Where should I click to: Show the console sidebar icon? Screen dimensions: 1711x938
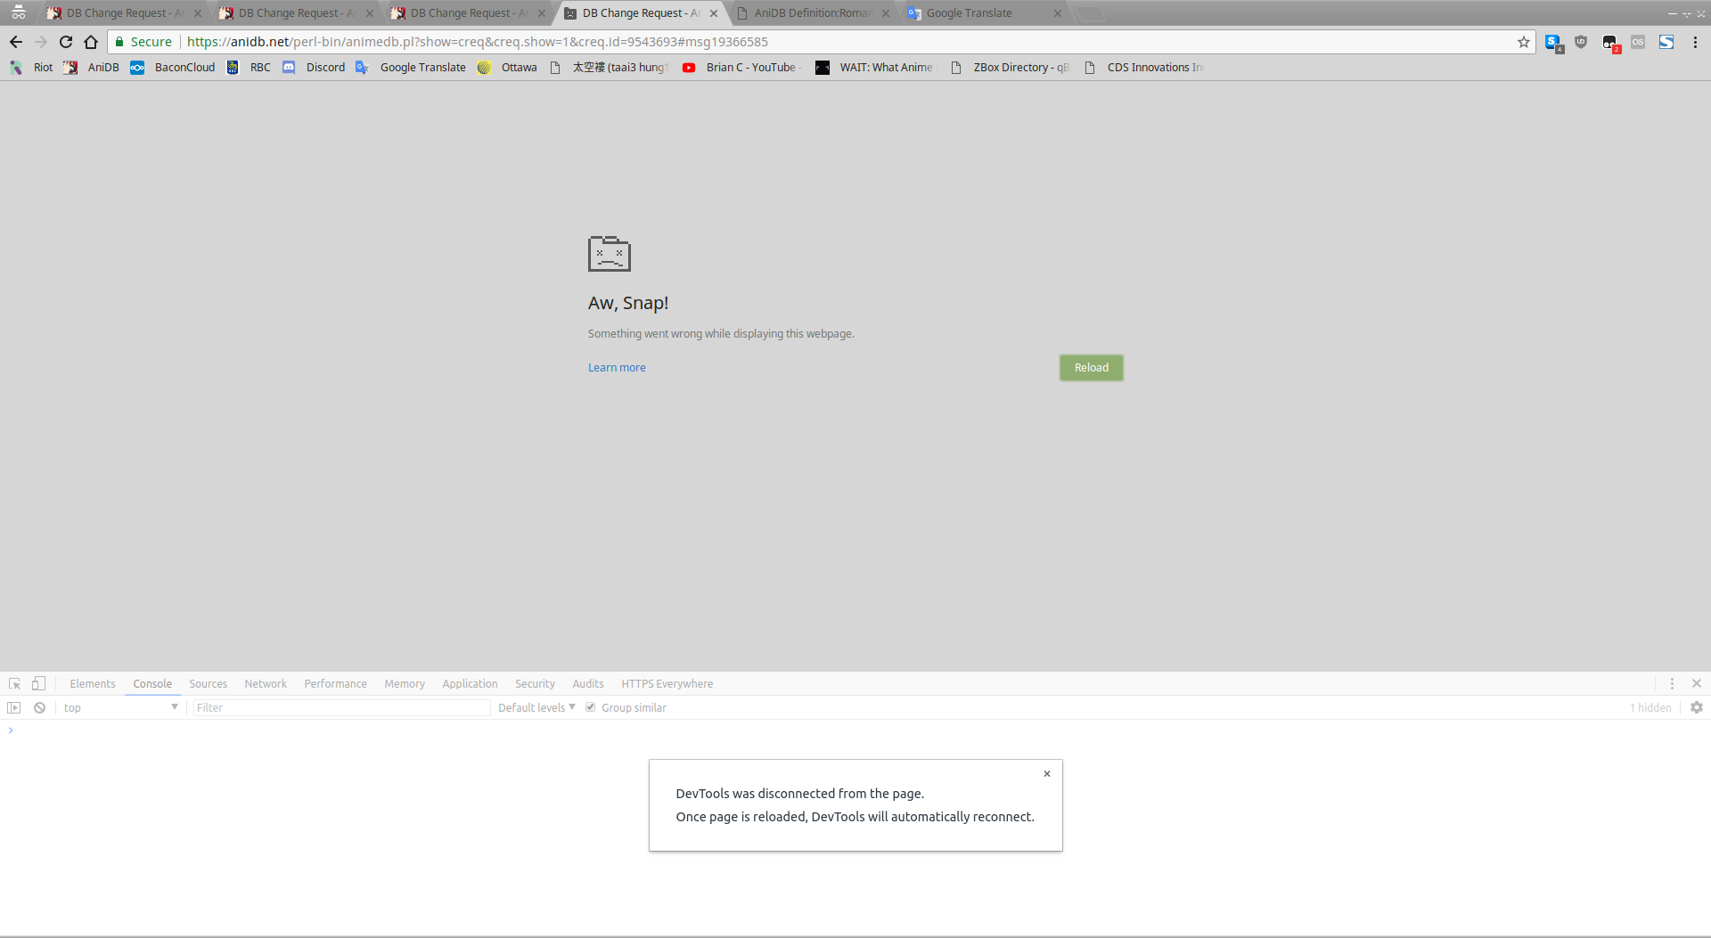click(x=14, y=707)
